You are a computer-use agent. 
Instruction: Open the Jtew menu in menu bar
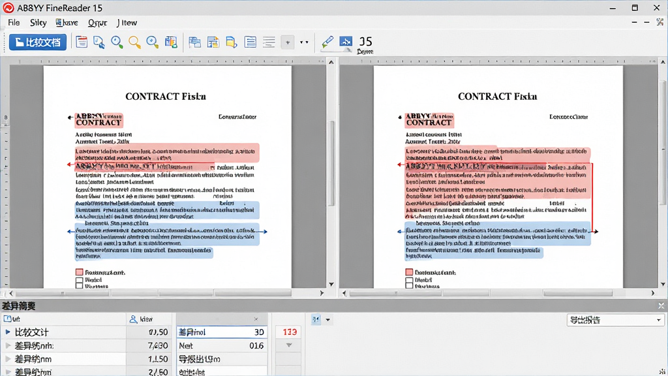(127, 23)
